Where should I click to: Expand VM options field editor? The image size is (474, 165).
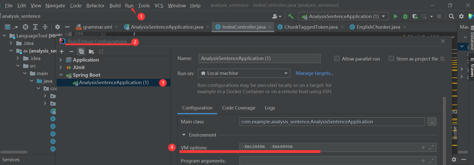(x=431, y=147)
